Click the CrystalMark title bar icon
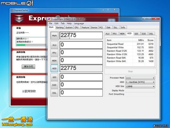170x128 pixels. [49, 19]
